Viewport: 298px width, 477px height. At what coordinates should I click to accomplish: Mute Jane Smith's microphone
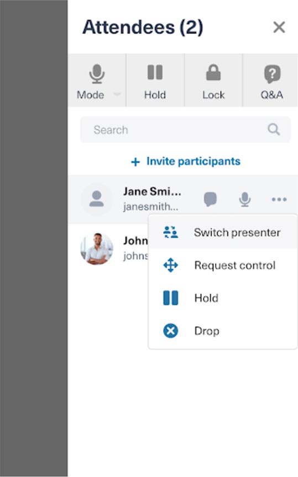245,199
